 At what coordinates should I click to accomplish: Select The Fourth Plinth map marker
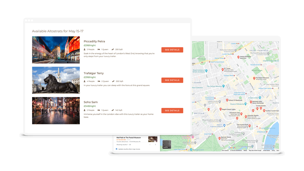point(249,126)
